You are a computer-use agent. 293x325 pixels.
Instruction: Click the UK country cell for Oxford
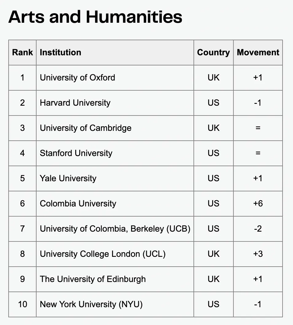[x=213, y=78]
